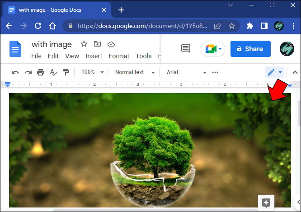This screenshot has width=301, height=212.
Task: Expand the Normal text style dropdown
Action: [135, 72]
